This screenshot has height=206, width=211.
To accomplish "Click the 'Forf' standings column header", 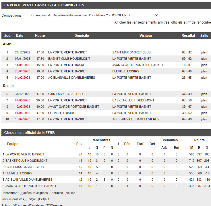I will pyautogui.click(x=140, y=144).
